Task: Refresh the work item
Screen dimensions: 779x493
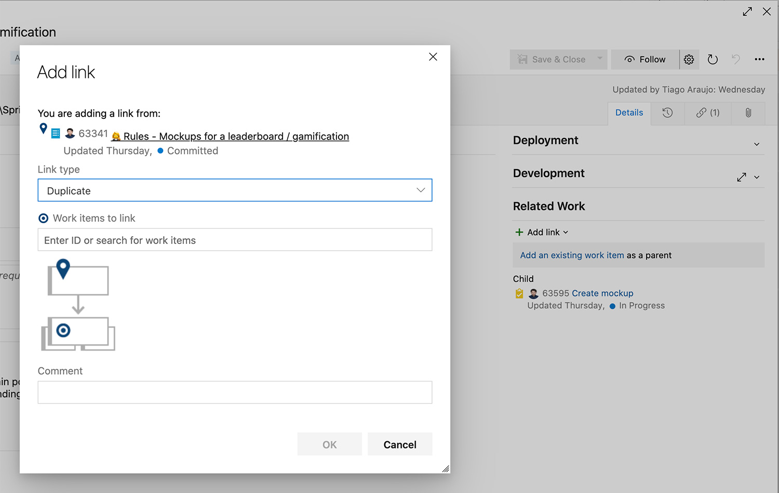Action: [x=713, y=60]
